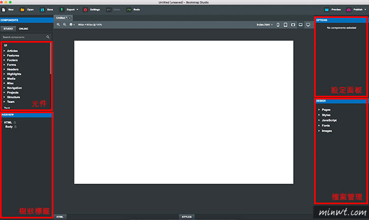The image size is (369, 220).
Task: Click the lock icon beside HTML
Action: 15,123
